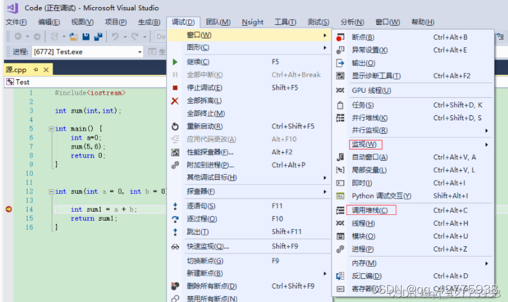Close the 源.cpp editor tab
Screen dimensions: 508x302
coord(46,70)
